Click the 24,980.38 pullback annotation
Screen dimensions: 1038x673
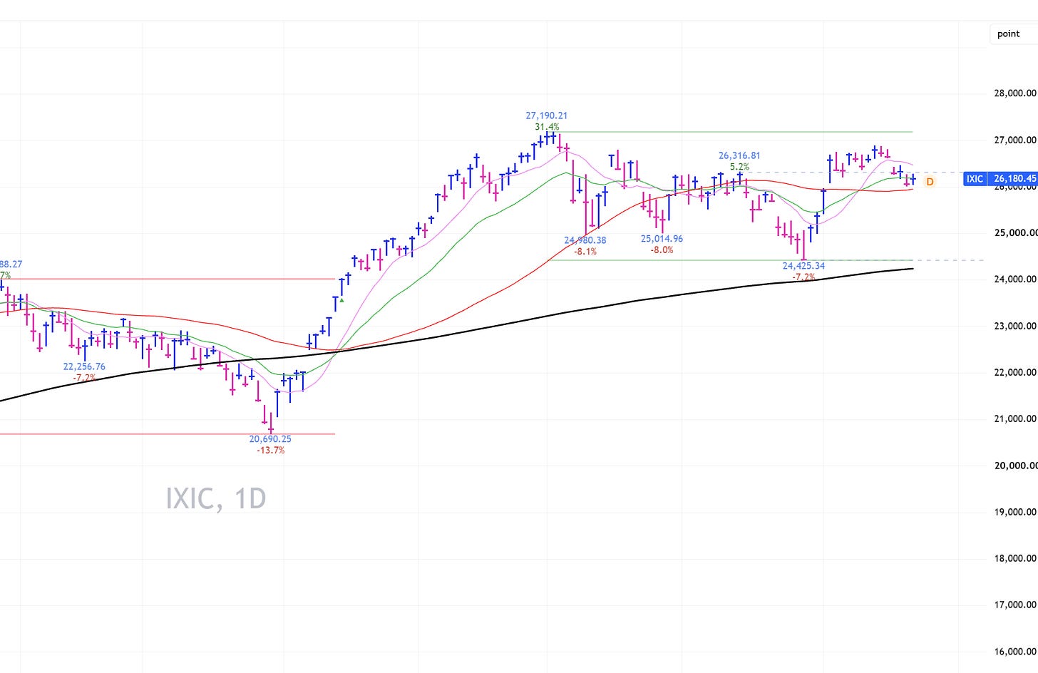tap(585, 240)
